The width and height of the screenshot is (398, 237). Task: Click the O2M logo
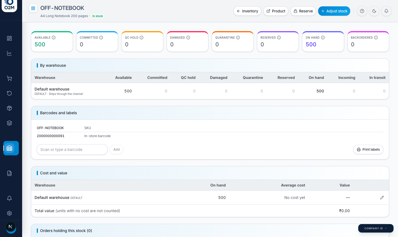click(x=9, y=5)
